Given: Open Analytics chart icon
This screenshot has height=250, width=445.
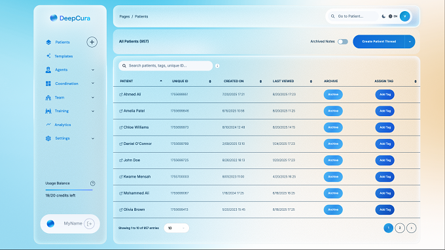Looking at the screenshot, I should pyautogui.click(x=48, y=124).
